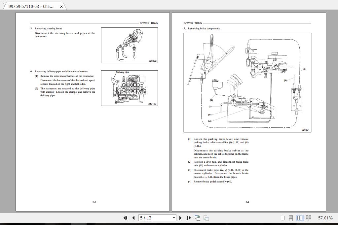
Task: Select the 99759-57110-03 document tab
Action: click(31, 6)
